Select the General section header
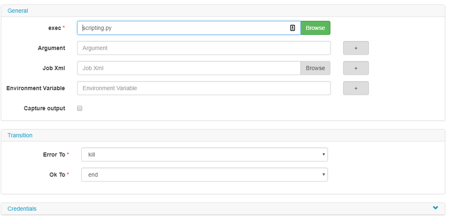The width and height of the screenshot is (451, 216). 18,10
